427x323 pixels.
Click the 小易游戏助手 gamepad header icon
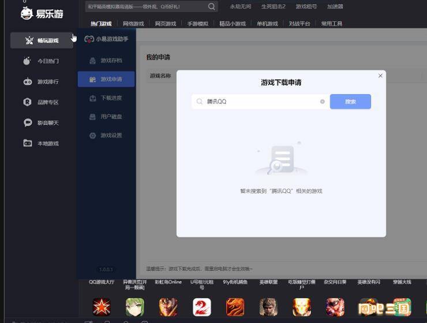[89, 39]
